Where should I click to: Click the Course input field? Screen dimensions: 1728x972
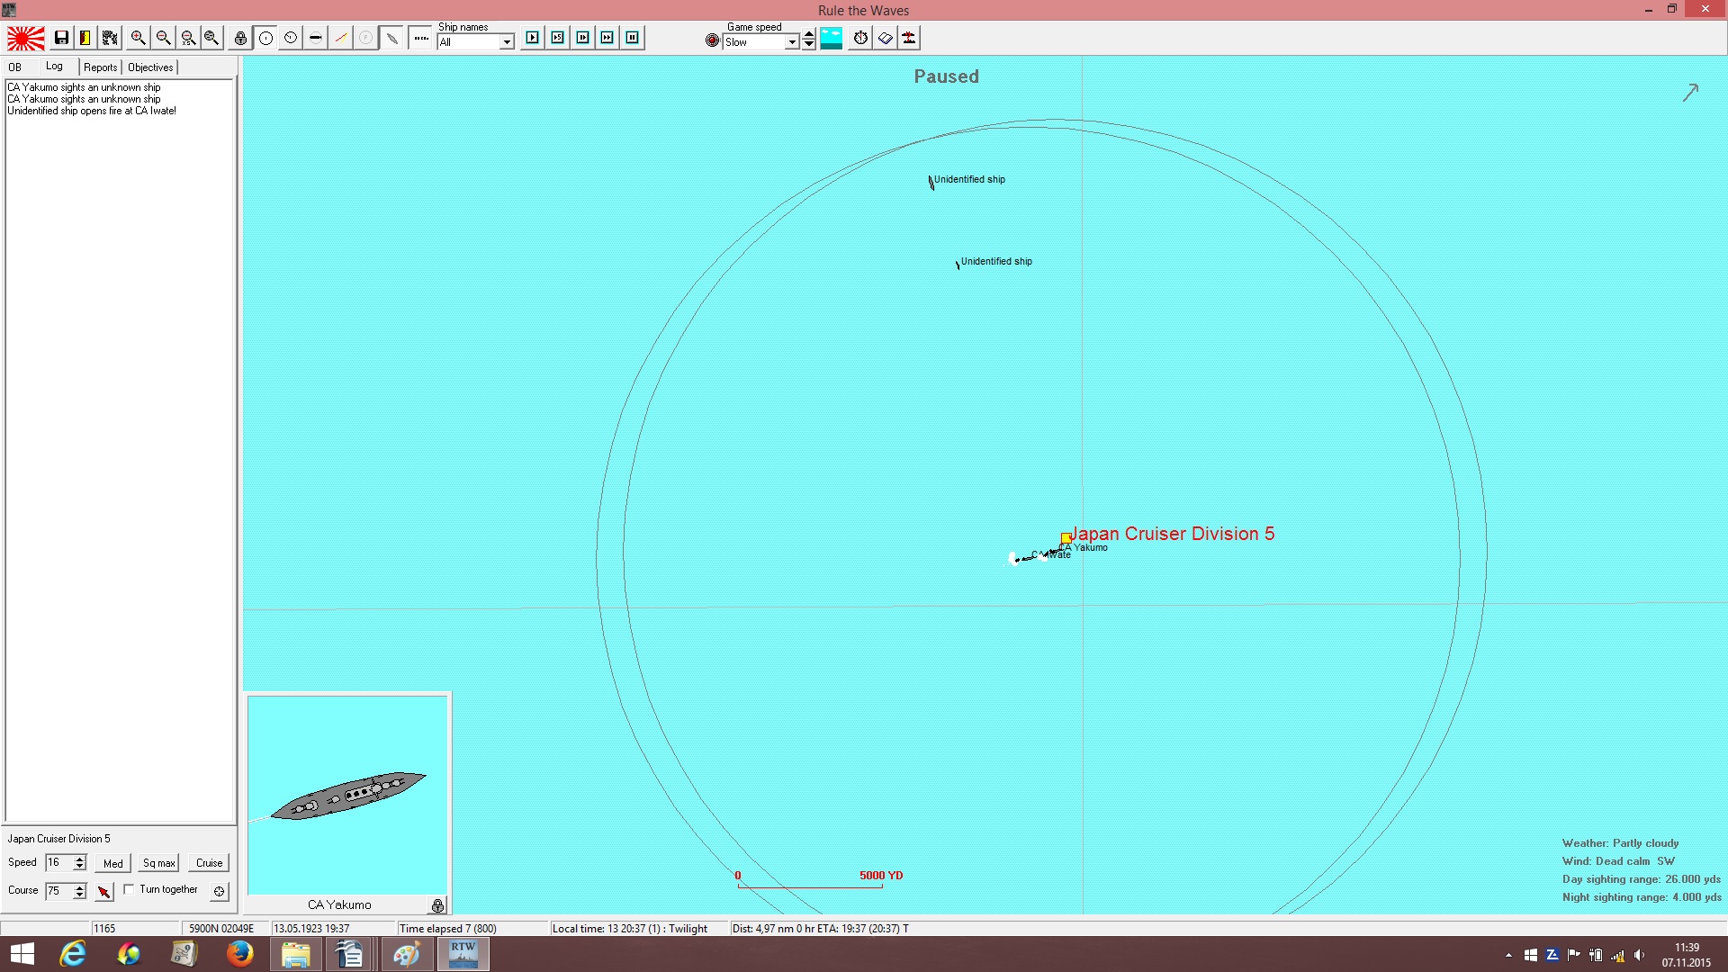coord(58,891)
